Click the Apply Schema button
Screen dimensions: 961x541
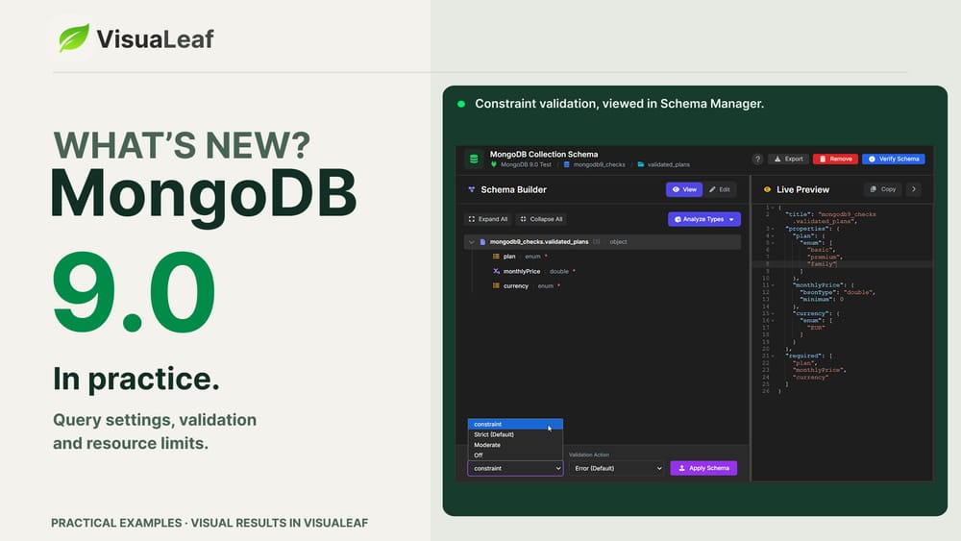(x=703, y=468)
